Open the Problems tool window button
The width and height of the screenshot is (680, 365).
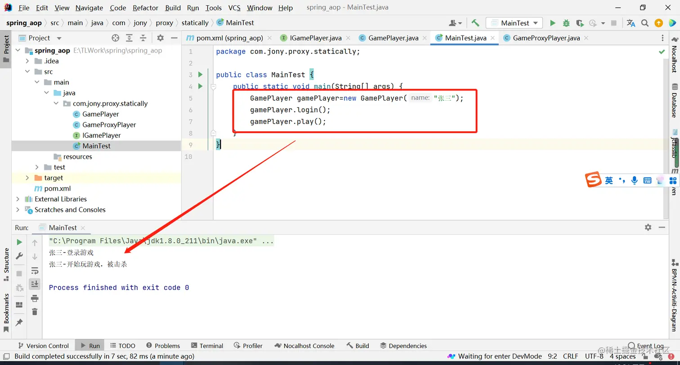162,346
